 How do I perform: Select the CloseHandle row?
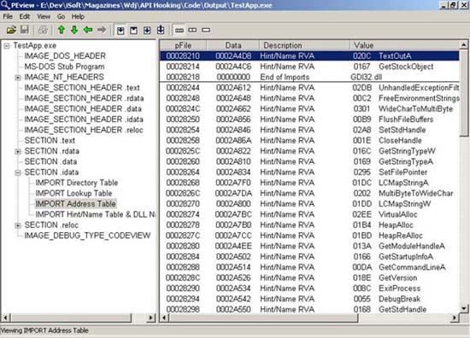(309, 141)
